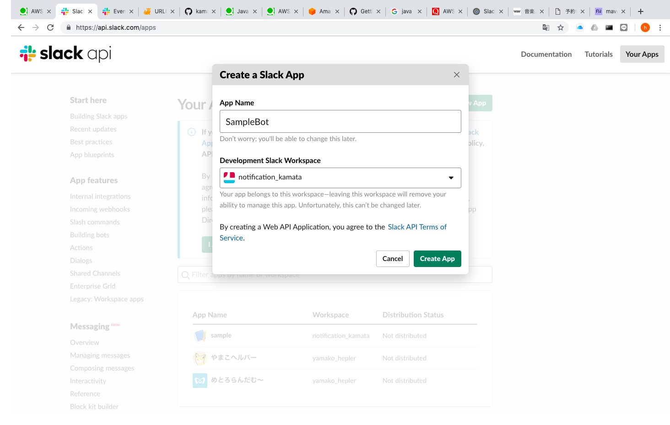Click the chat bubble extension icon
This screenshot has height=425, width=670.
pyautogui.click(x=624, y=27)
